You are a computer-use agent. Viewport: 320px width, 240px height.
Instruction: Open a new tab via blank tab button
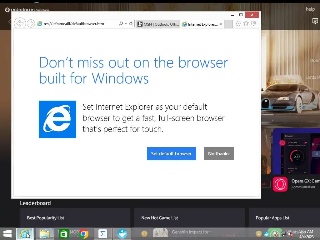[x=228, y=24]
